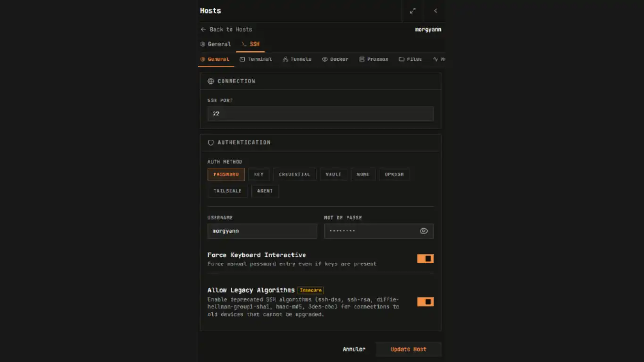Image resolution: width=644 pixels, height=362 pixels.
Task: Open the Terminal sub-tab
Action: (256, 59)
